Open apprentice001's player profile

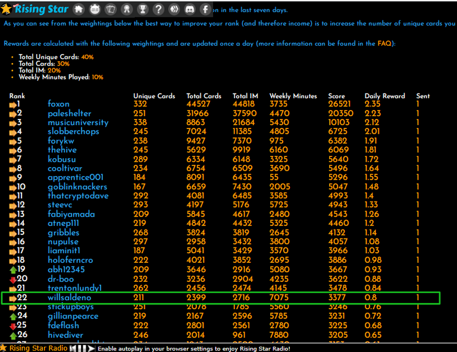pyautogui.click(x=76, y=177)
